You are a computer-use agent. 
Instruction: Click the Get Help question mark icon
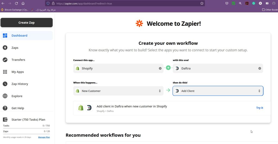coord(5,108)
